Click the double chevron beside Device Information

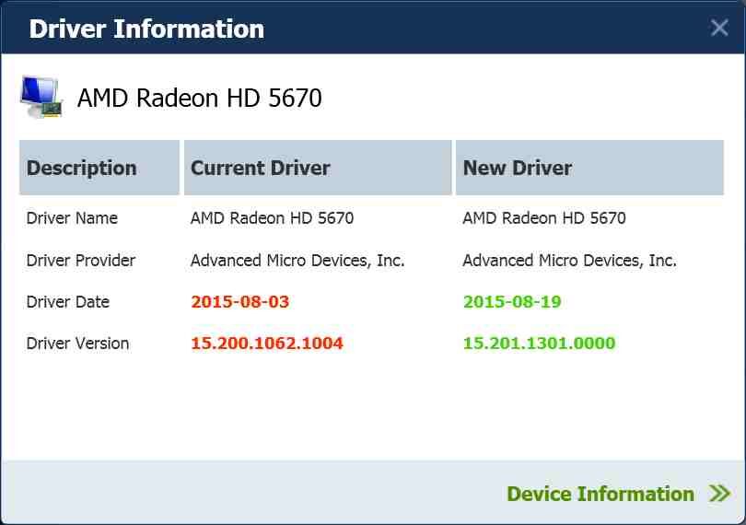tap(719, 494)
